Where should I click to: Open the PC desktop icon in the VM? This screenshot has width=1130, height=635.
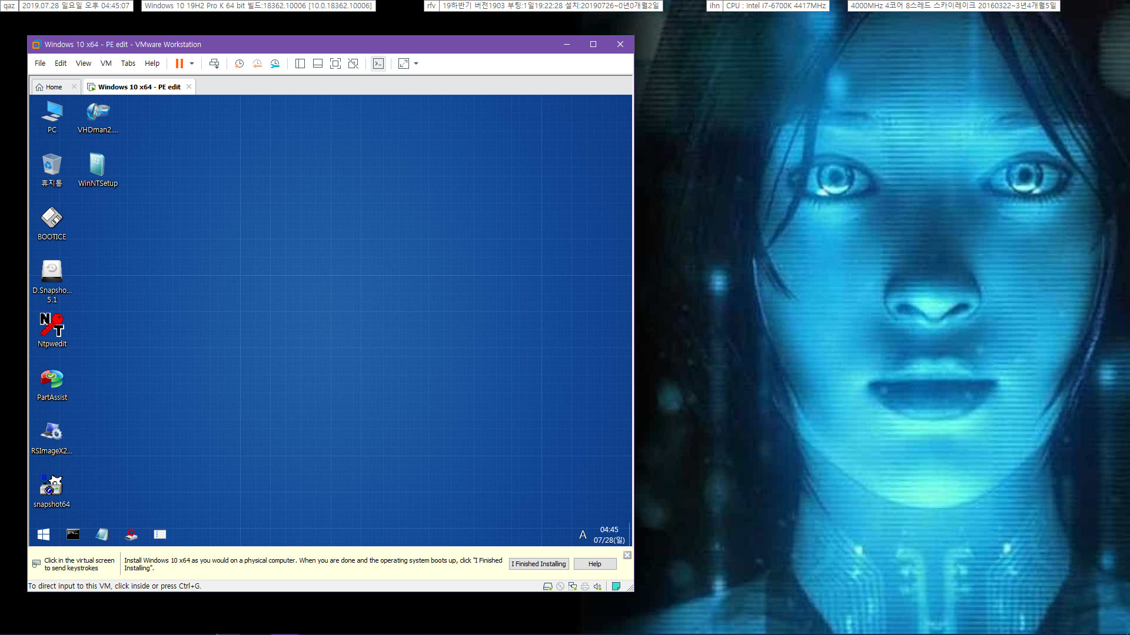52,117
